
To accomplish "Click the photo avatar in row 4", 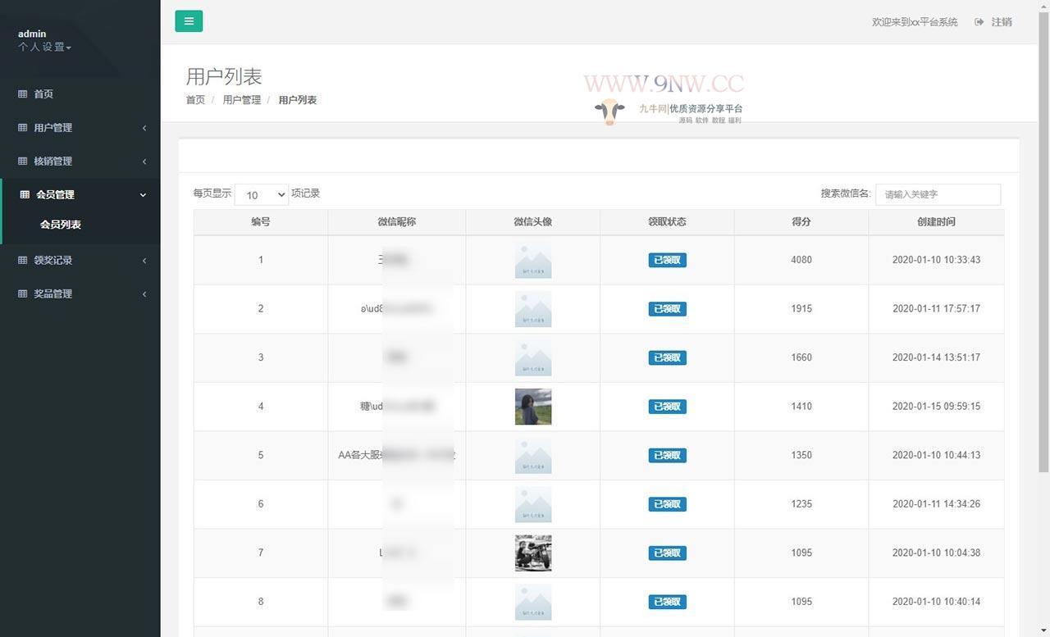I will (x=533, y=407).
